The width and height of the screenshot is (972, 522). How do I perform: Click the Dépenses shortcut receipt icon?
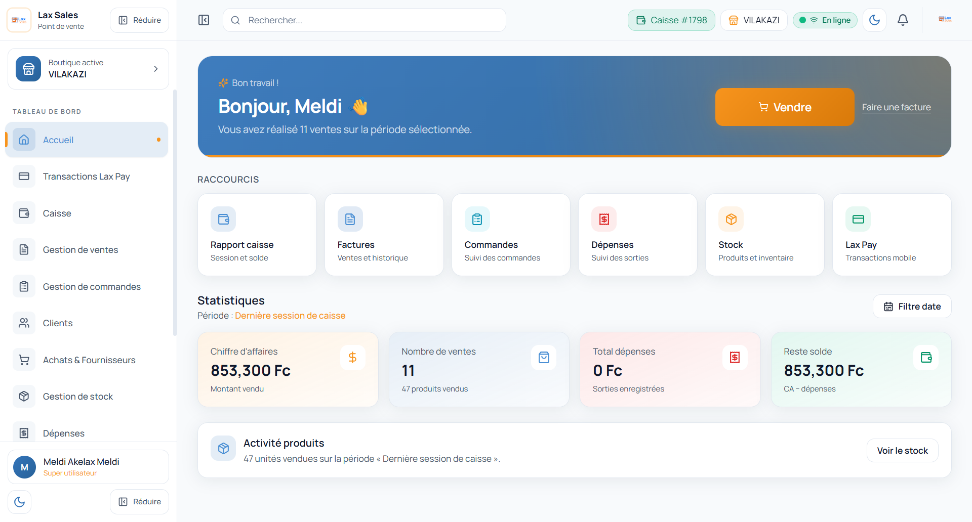coord(604,219)
